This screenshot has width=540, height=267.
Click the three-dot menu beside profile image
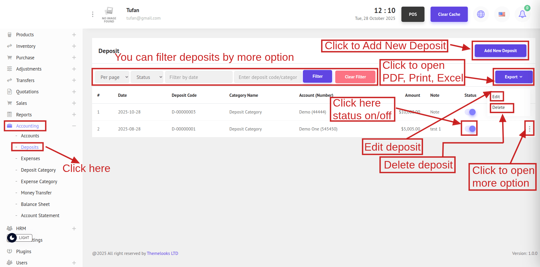[x=92, y=14]
